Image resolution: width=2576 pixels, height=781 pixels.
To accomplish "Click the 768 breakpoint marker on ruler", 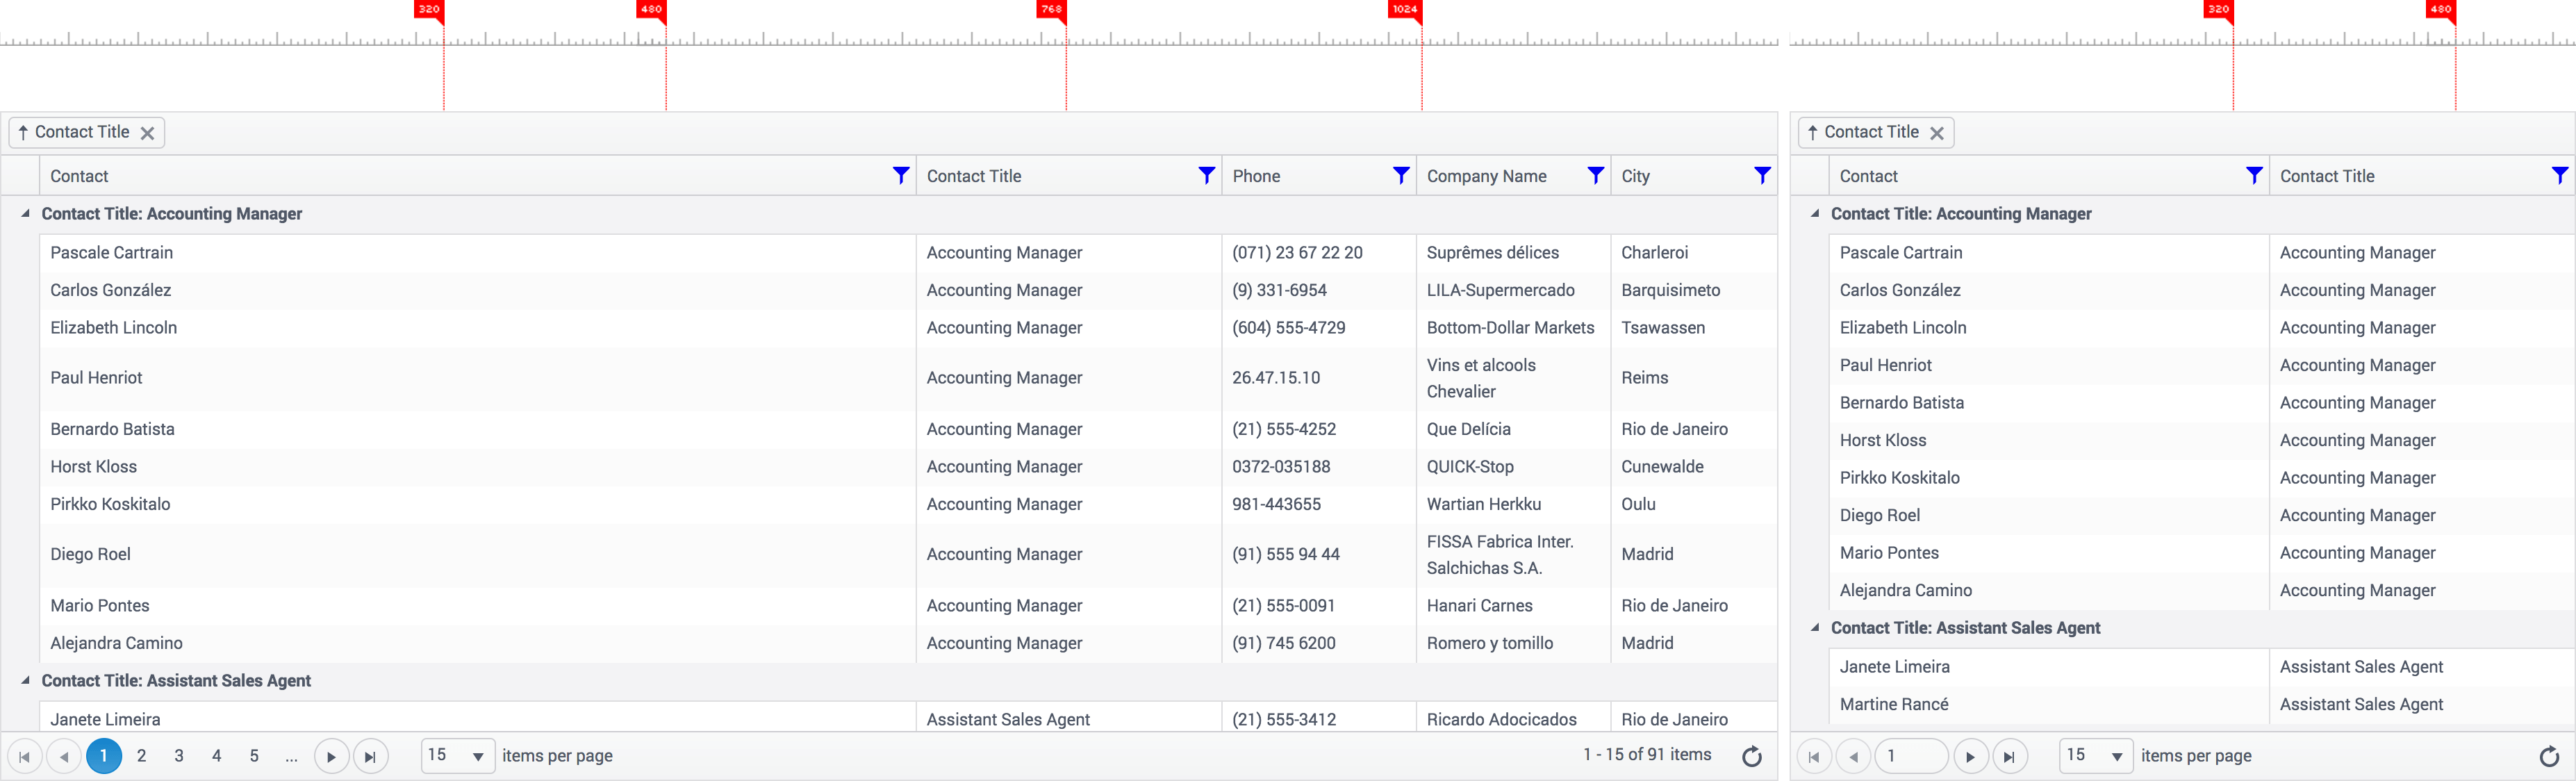I will [x=1052, y=10].
